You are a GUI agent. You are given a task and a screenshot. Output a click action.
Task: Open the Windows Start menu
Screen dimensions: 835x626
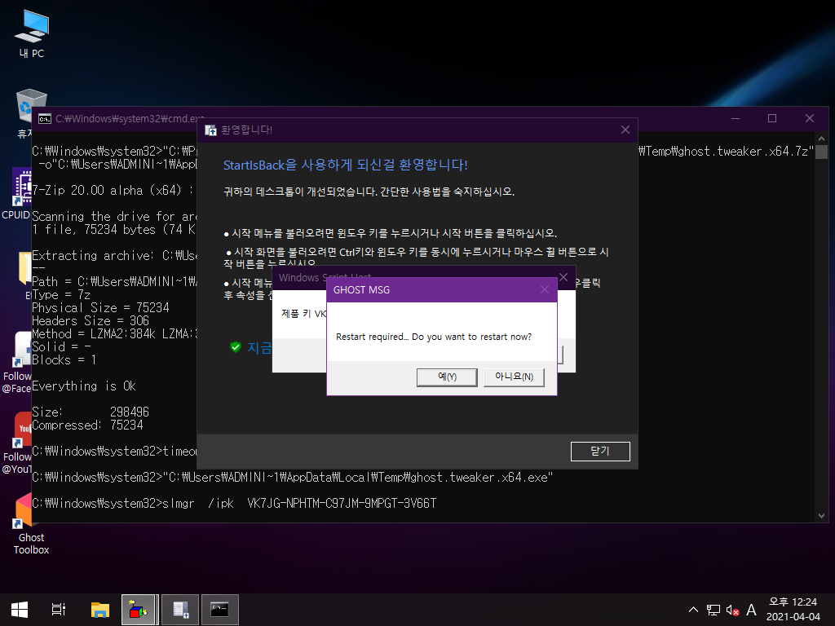(20, 610)
